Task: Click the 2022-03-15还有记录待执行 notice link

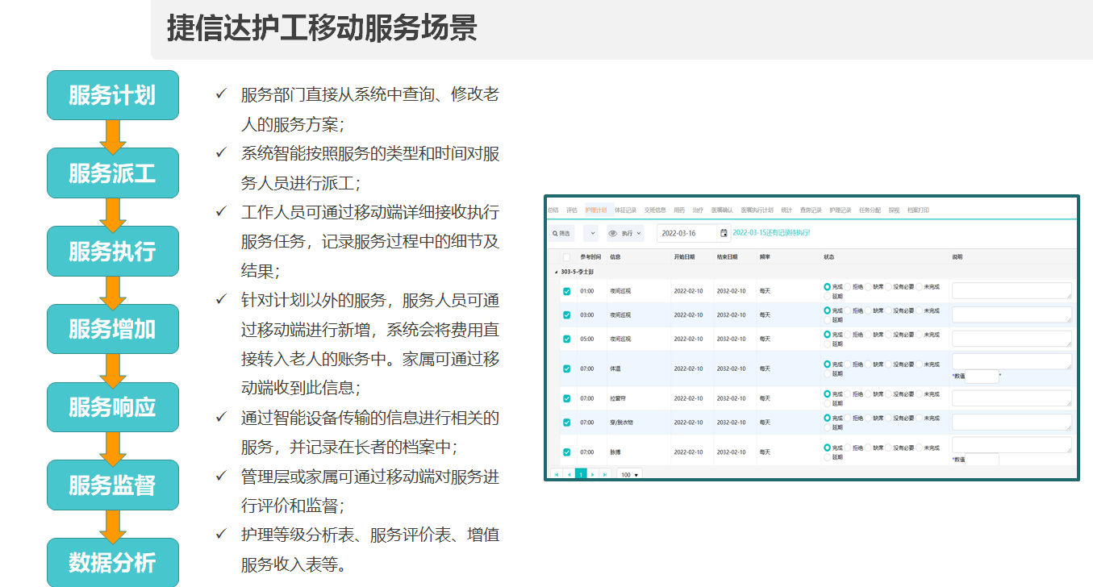Action: tap(771, 233)
